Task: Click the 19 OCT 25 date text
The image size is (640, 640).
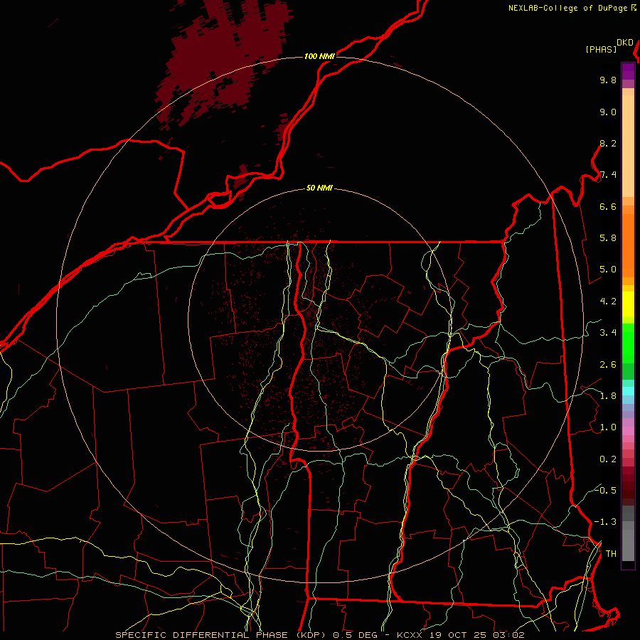Action: click(459, 635)
